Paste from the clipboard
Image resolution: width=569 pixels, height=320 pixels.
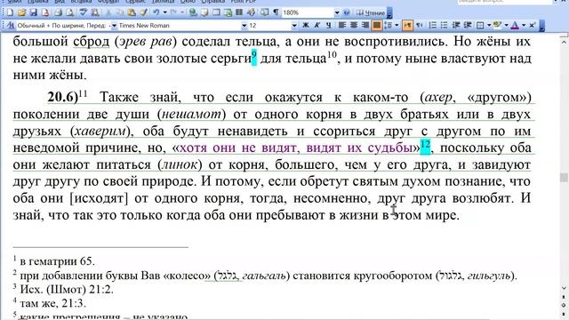pyautogui.click(x=132, y=12)
